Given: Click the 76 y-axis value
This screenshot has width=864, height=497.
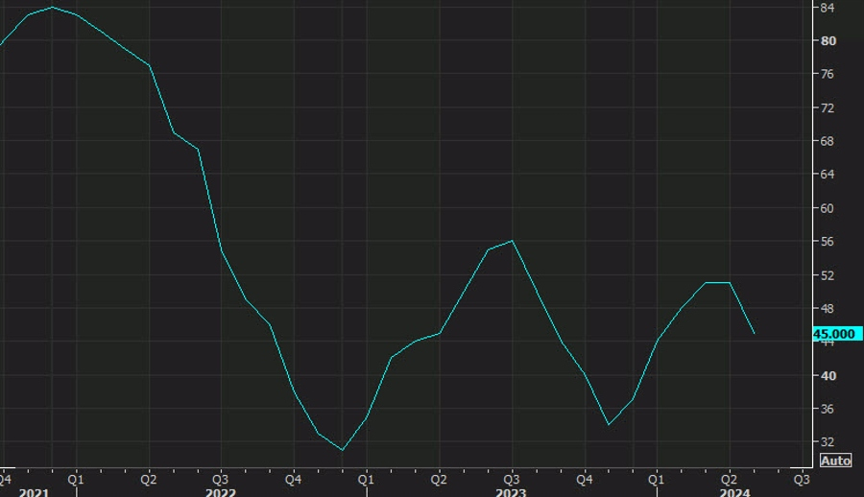Looking at the screenshot, I should tap(828, 75).
